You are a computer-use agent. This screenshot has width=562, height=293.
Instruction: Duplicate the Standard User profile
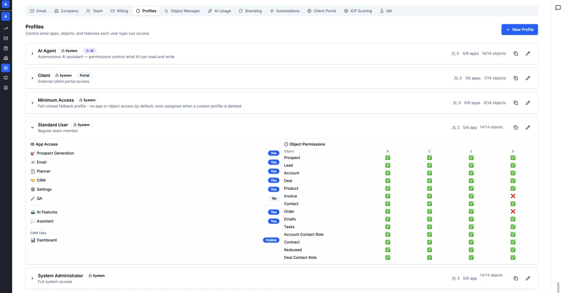[516, 127]
